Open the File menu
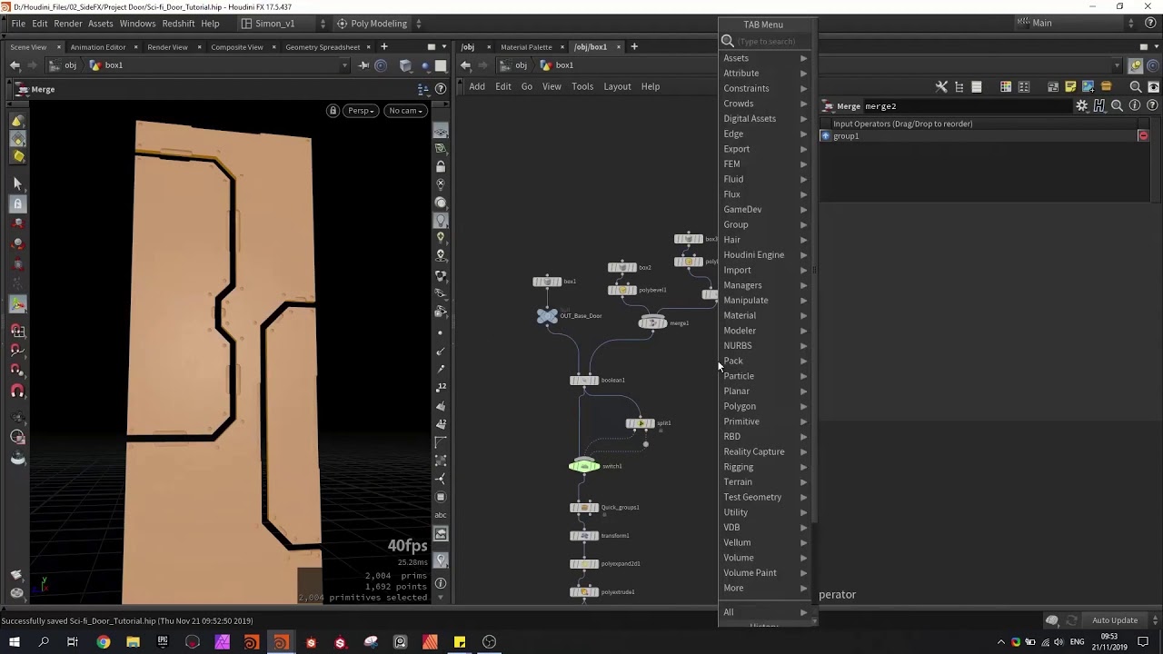This screenshot has height=654, width=1163. (x=18, y=24)
